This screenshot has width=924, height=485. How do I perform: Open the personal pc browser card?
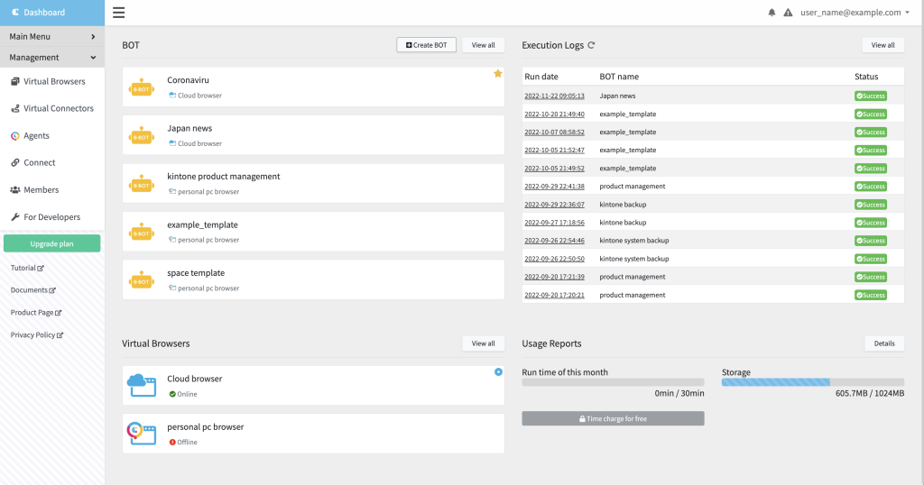pos(313,434)
